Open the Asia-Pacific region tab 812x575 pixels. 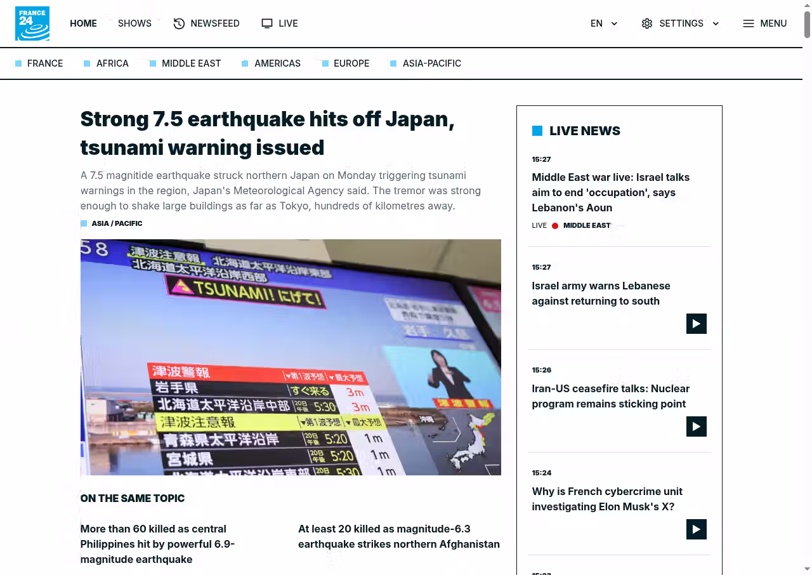(x=431, y=63)
